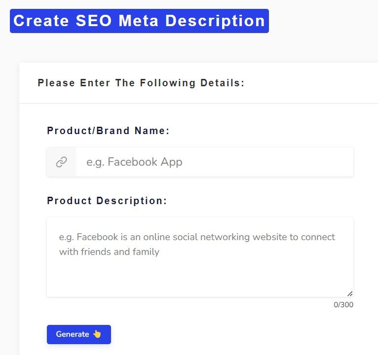Click the Facebook social networking placeholder text
Screen dimensions: 378x355
tap(197, 237)
